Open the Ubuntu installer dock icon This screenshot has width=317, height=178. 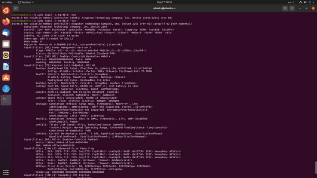[6, 10]
